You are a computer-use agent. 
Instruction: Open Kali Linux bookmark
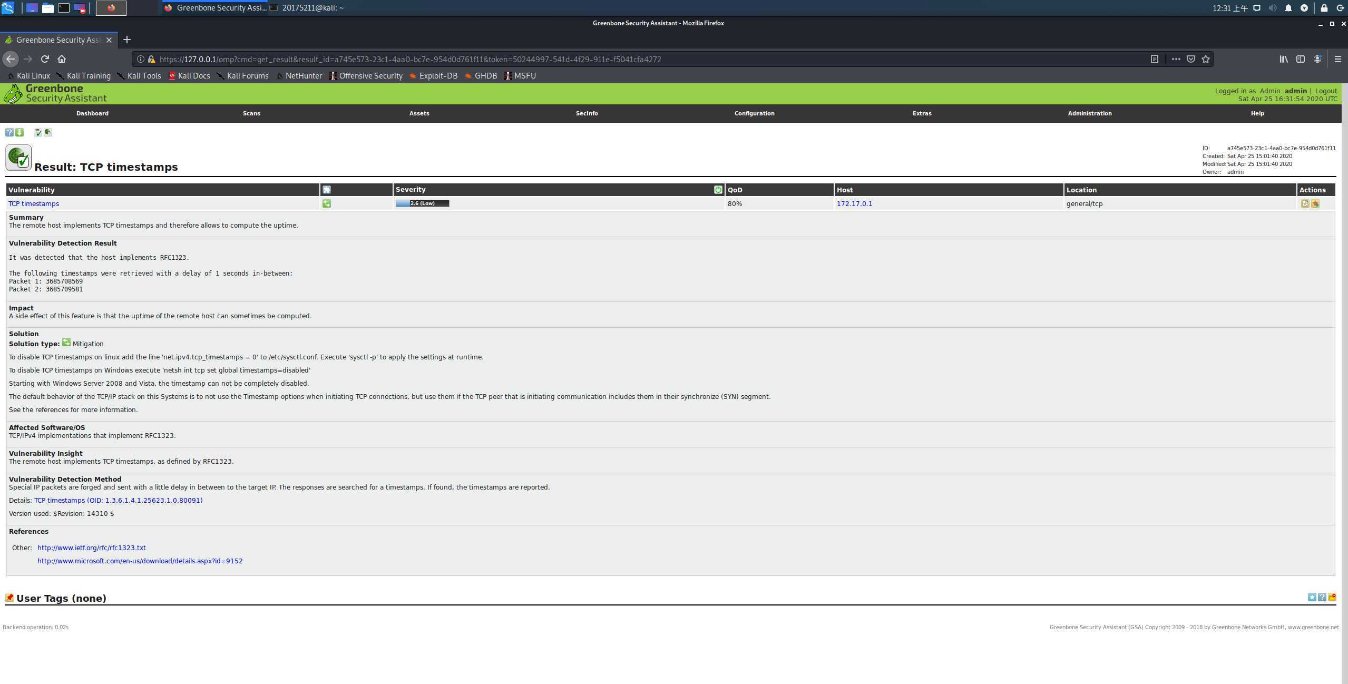coord(29,76)
